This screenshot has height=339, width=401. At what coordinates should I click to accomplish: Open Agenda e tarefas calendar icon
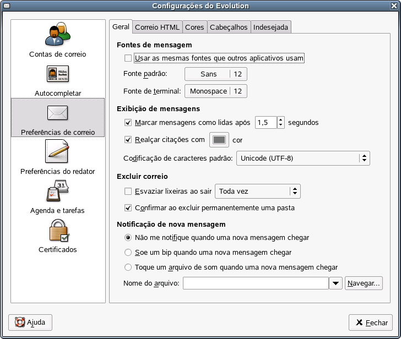[58, 190]
